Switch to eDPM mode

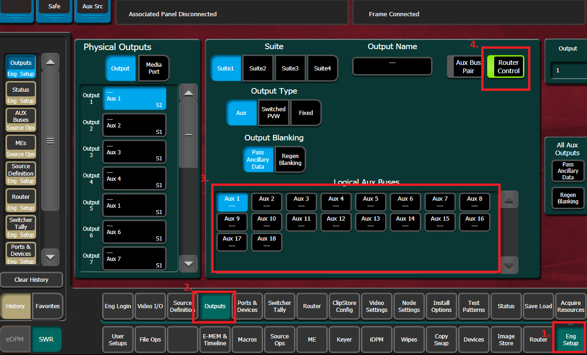(15, 339)
